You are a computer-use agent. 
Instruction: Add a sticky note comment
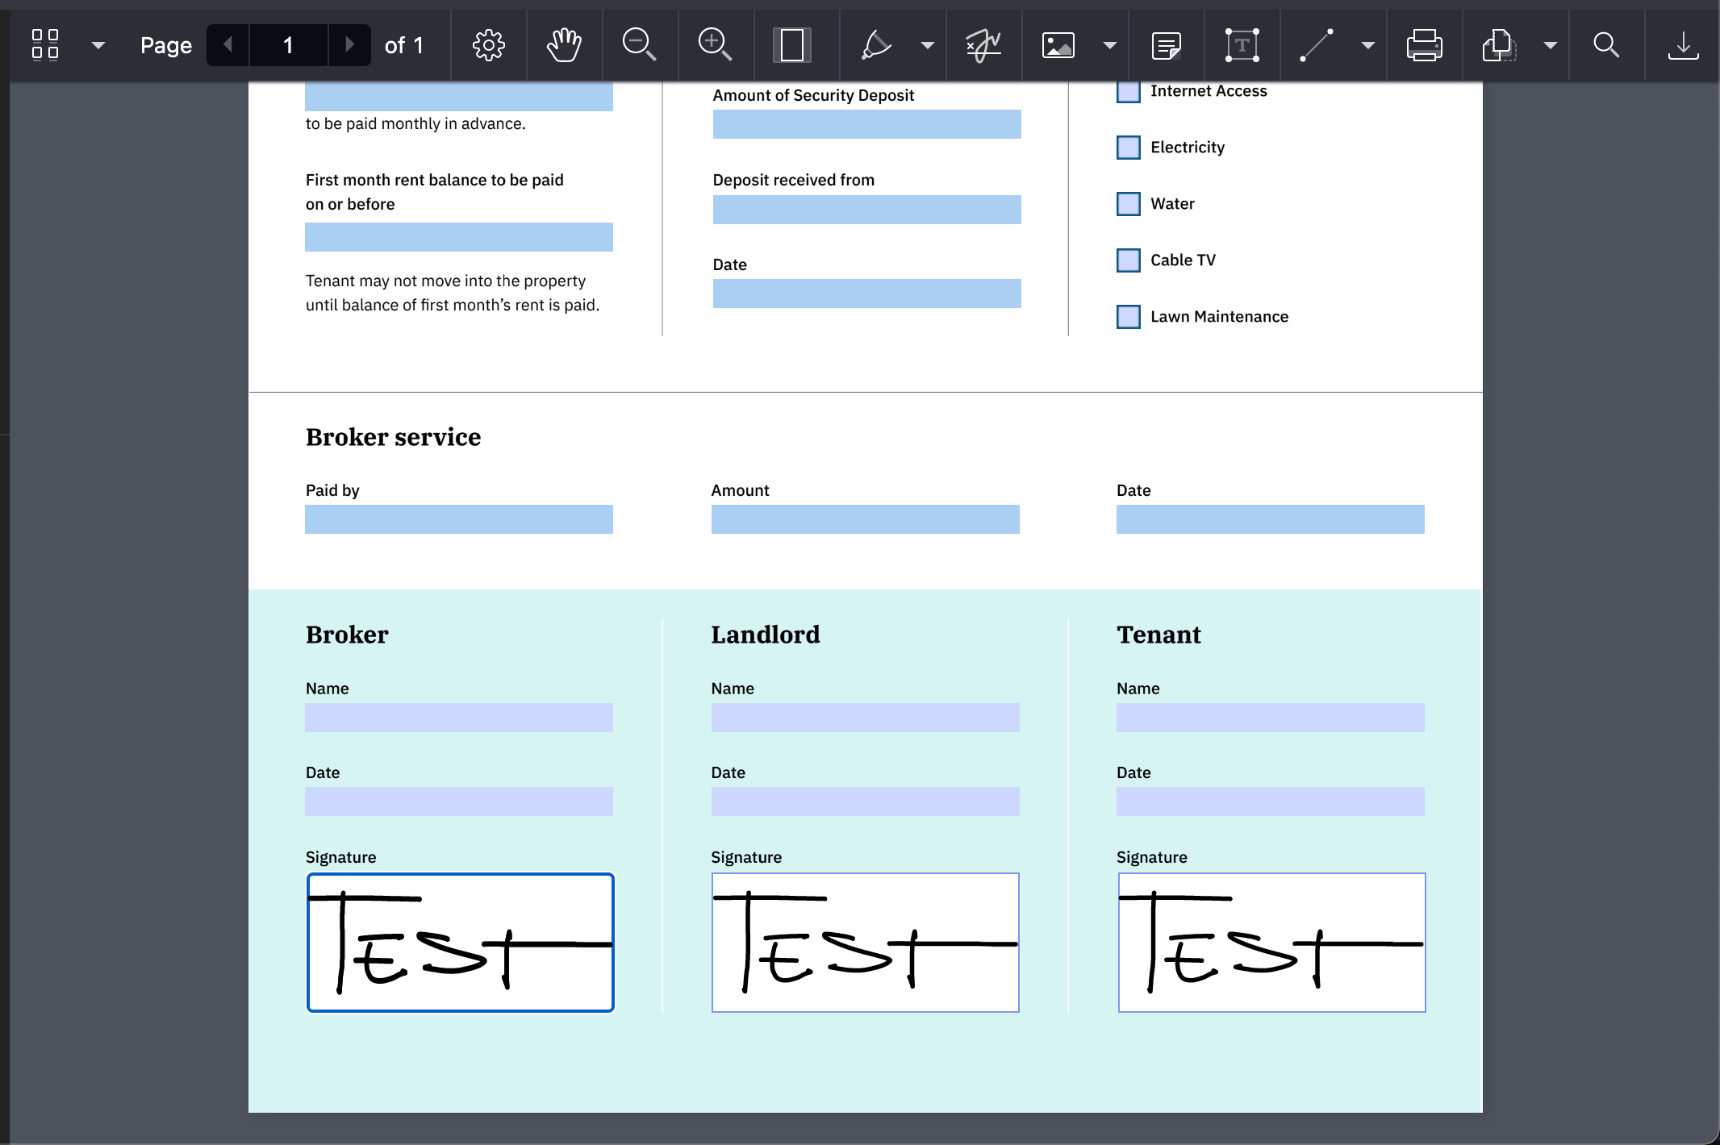coord(1165,45)
